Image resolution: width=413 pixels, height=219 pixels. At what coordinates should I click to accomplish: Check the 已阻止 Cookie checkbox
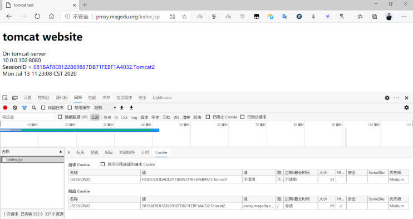click(208, 117)
